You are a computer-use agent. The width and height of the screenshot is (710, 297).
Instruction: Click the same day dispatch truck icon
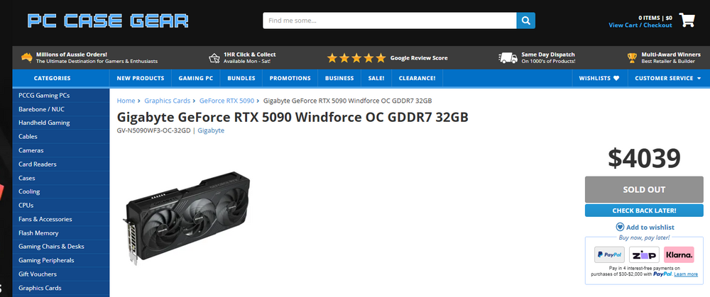click(508, 57)
